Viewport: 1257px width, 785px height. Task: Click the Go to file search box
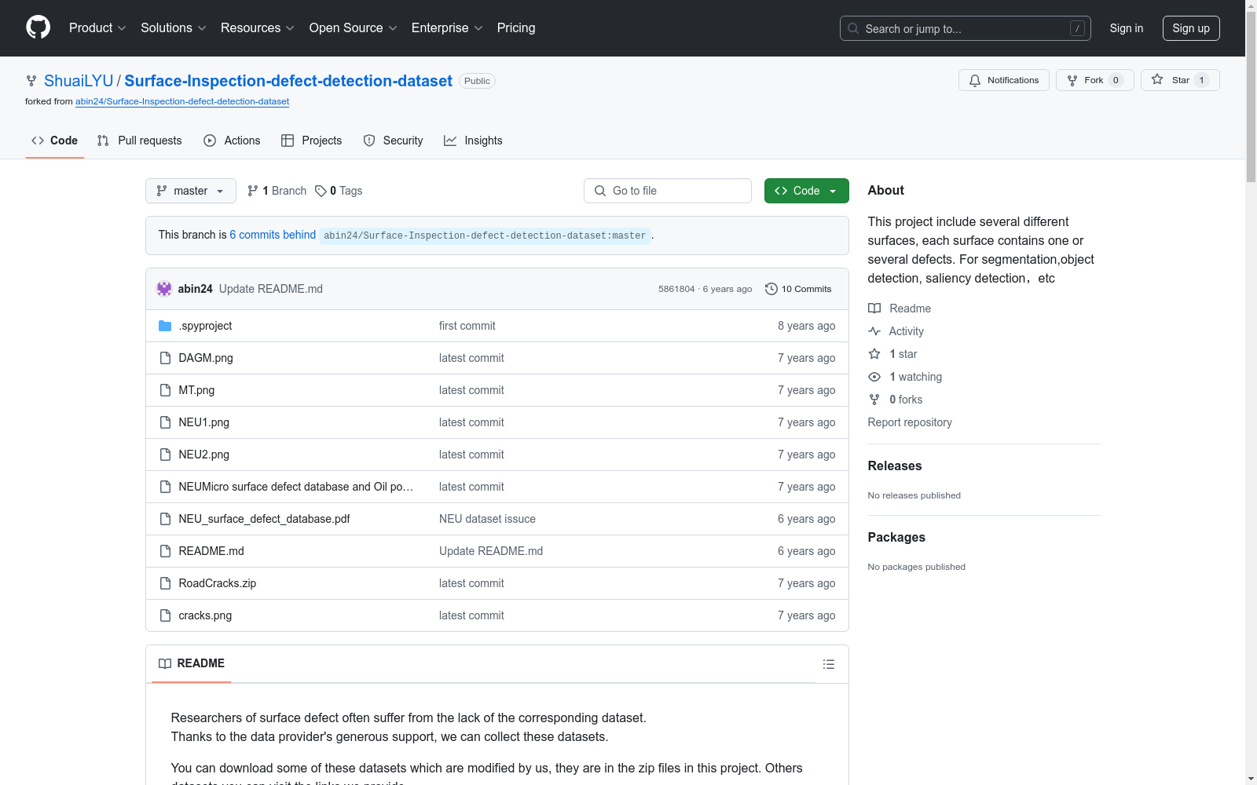click(x=668, y=191)
